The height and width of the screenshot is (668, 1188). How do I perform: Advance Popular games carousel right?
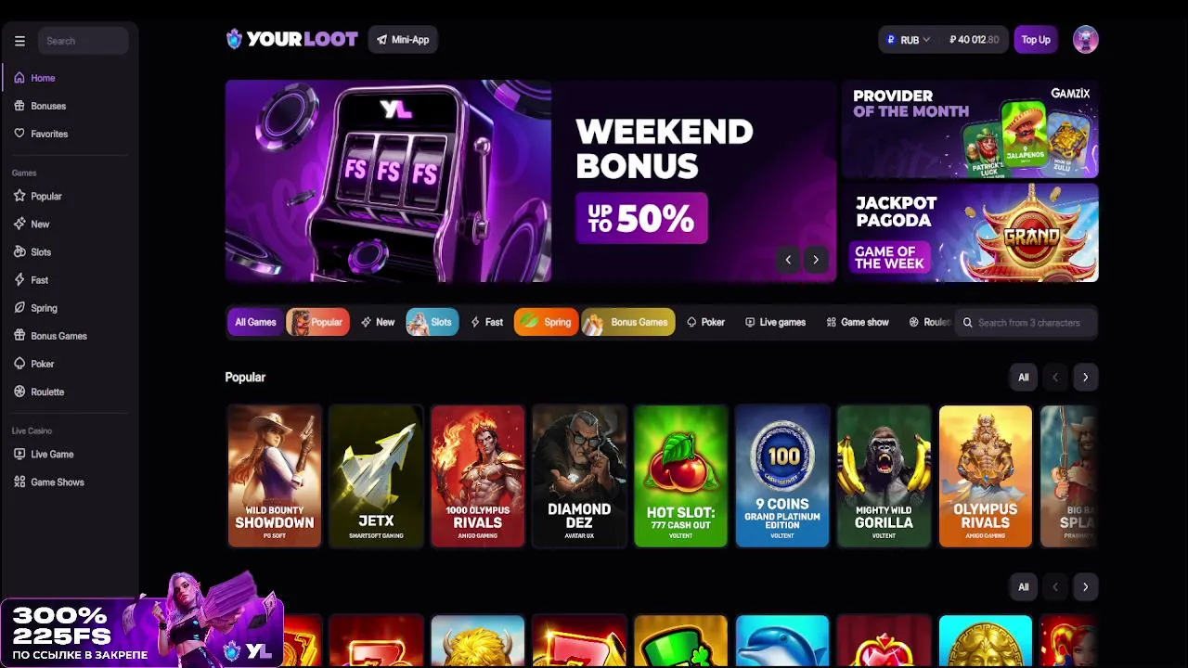(x=1085, y=378)
